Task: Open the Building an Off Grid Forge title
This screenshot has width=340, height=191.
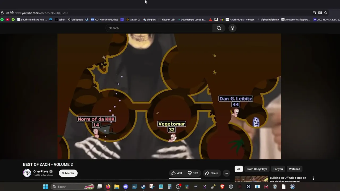Action: point(288,179)
